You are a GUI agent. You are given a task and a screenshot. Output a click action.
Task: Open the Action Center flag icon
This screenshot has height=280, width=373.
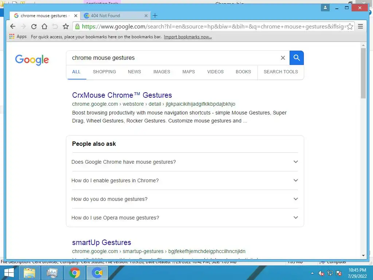(x=339, y=273)
